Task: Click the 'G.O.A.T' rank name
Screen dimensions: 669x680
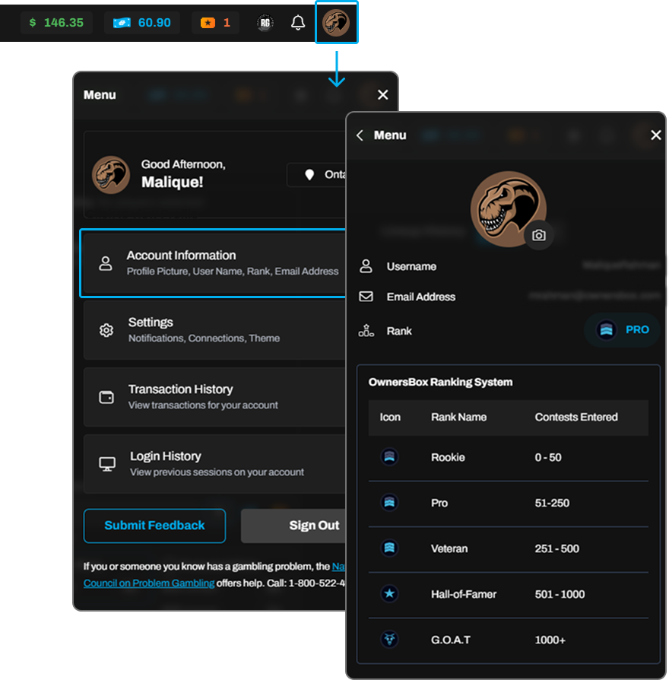Action: pyautogui.click(x=451, y=640)
